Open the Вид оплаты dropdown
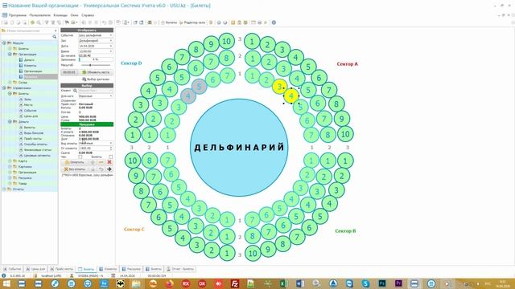This screenshot has width=515, height=289. (x=111, y=143)
